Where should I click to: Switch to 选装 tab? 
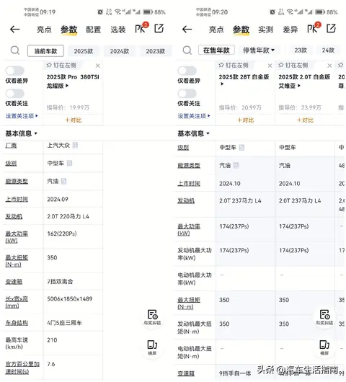point(118,30)
